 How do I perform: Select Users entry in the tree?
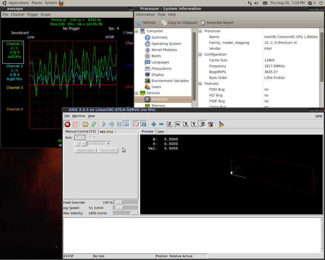(x=156, y=87)
